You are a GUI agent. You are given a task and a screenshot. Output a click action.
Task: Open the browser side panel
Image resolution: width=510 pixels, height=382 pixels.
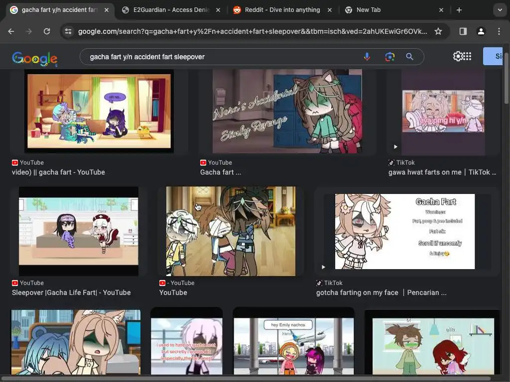click(x=463, y=31)
